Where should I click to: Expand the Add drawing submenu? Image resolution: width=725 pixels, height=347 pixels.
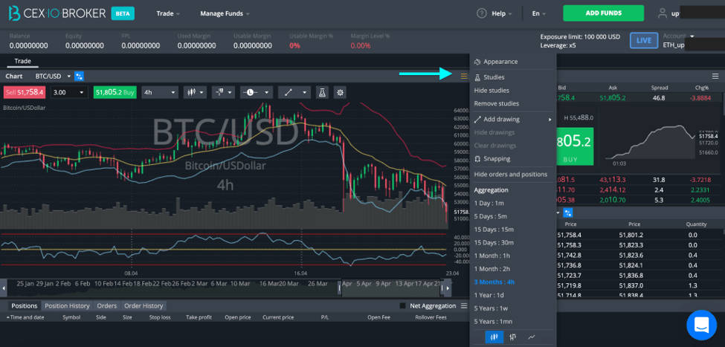coord(512,119)
